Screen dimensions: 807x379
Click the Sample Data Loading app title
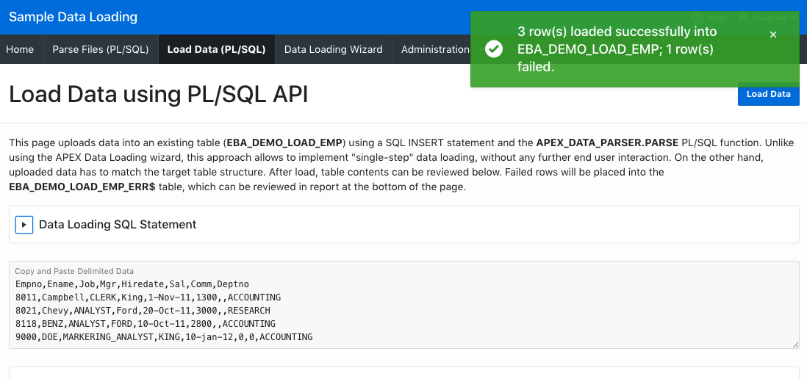point(73,17)
